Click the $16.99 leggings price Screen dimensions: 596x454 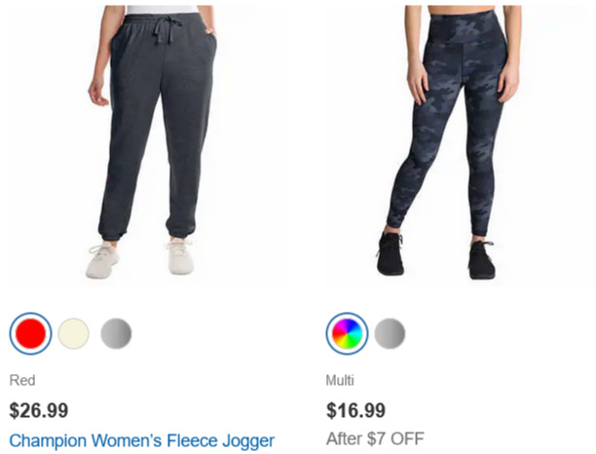tap(355, 410)
